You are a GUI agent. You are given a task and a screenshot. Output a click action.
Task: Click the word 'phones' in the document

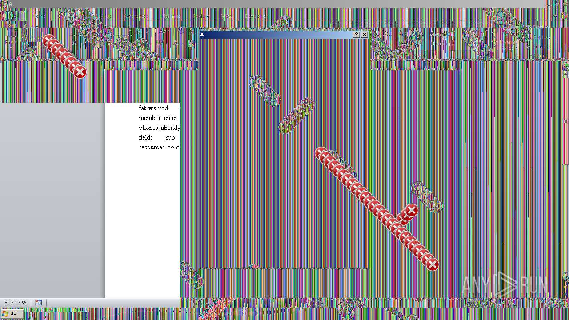click(x=148, y=128)
